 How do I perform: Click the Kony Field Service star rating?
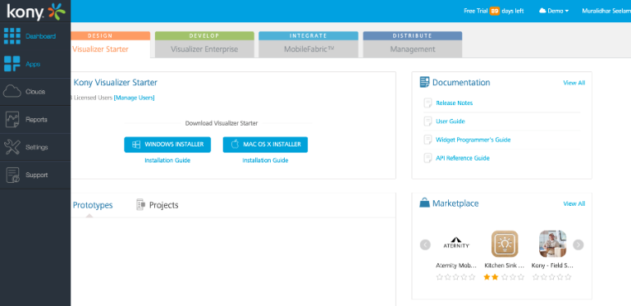click(552, 277)
